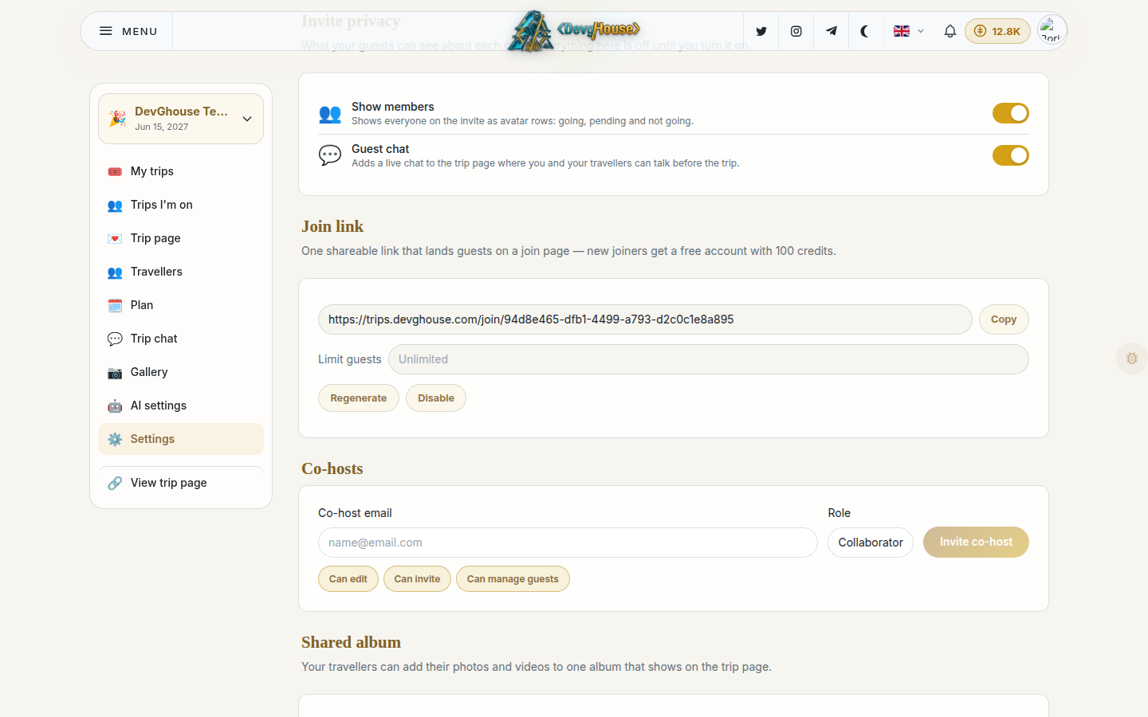The width and height of the screenshot is (1148, 717).
Task: Click the robot icon beside AI settings
Action: [115, 406]
